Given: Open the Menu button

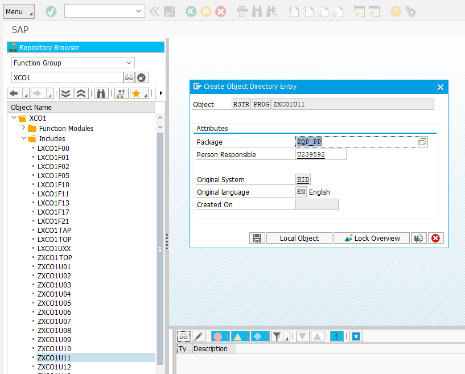Looking at the screenshot, I should tap(19, 12).
